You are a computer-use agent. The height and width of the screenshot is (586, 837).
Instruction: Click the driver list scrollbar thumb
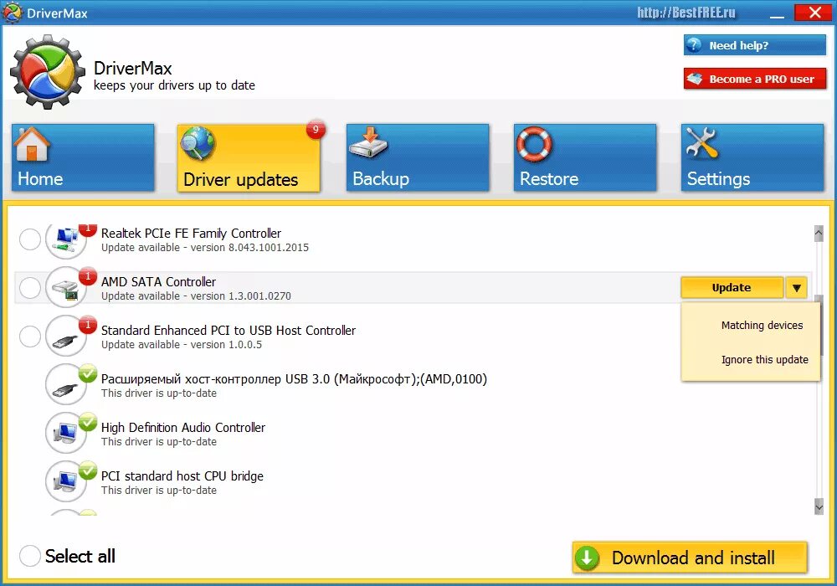coord(820,326)
